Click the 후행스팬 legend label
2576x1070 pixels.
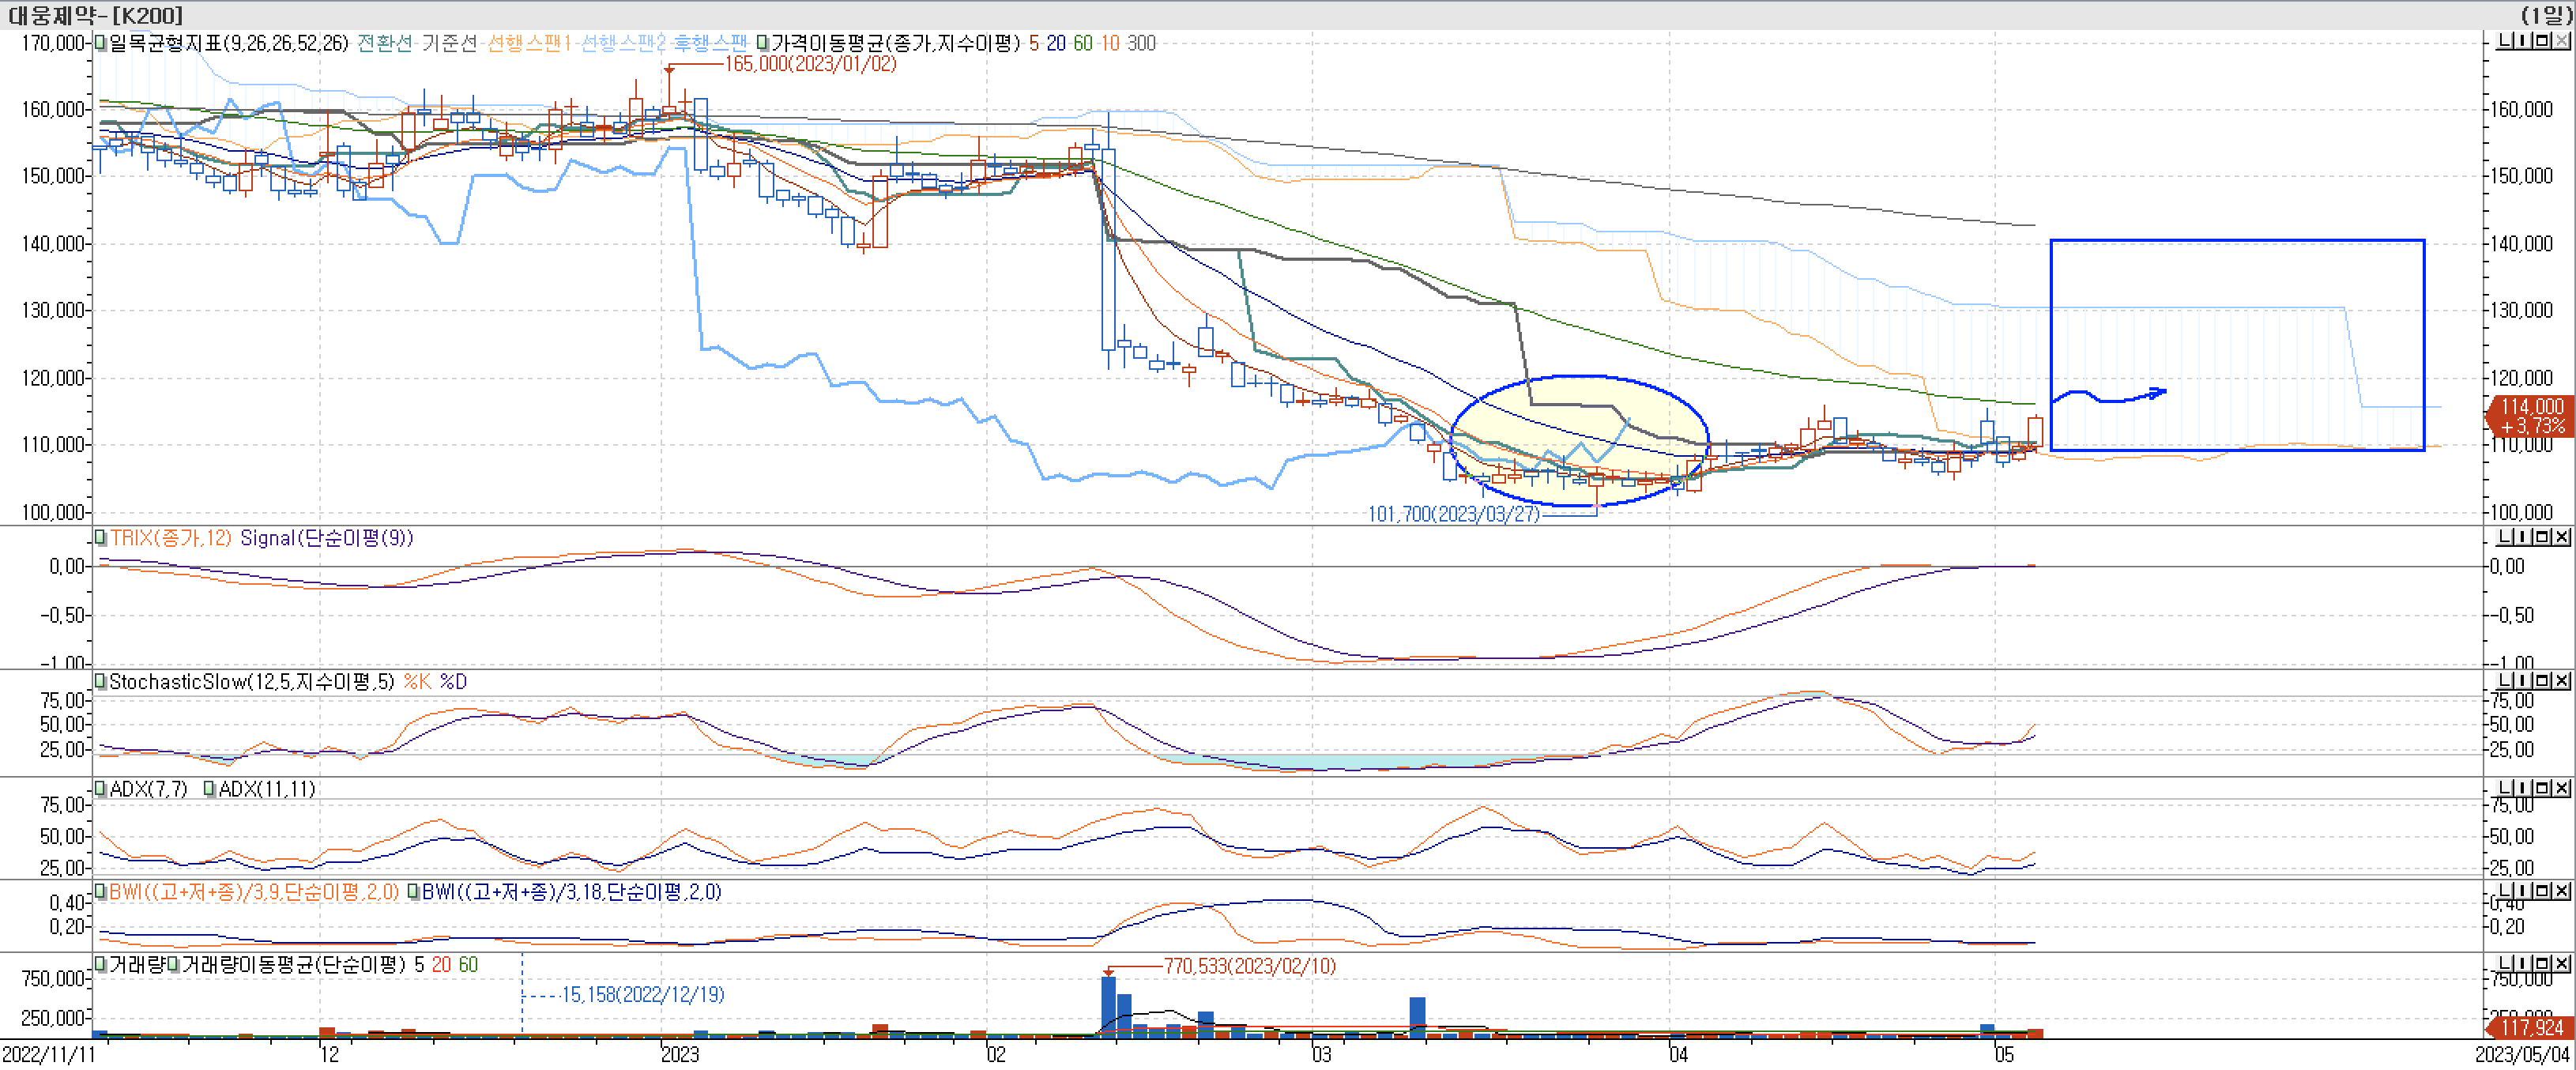710,43
